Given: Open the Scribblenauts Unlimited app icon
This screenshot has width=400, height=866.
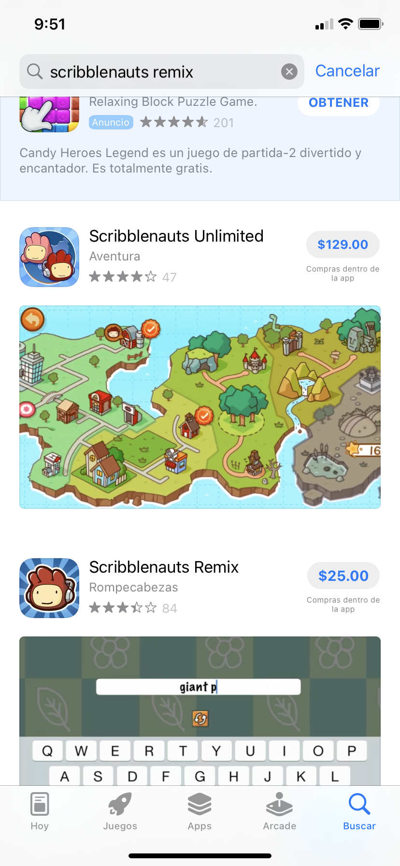Looking at the screenshot, I should pyautogui.click(x=49, y=257).
